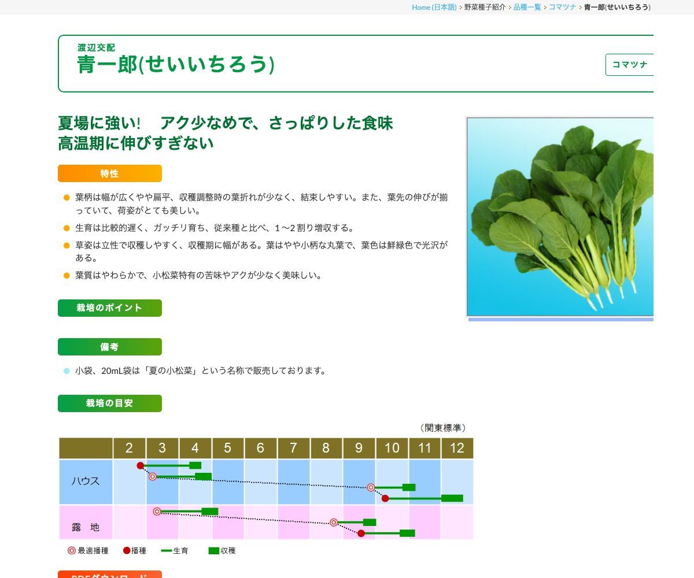Click the solid red 播種 legend dot
Viewport: 694px width, 578px height.
(x=127, y=551)
